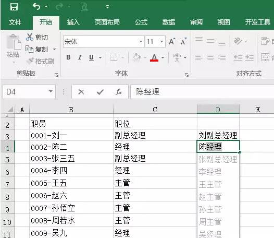Image resolution: width=274 pixels, height=238 pixels.
Task: Open Customize Quick Access Toolbar dropdown
Action: coord(107,7)
